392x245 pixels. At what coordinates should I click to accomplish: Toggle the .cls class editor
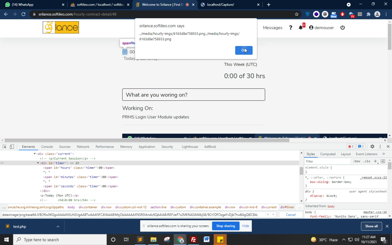367,161
